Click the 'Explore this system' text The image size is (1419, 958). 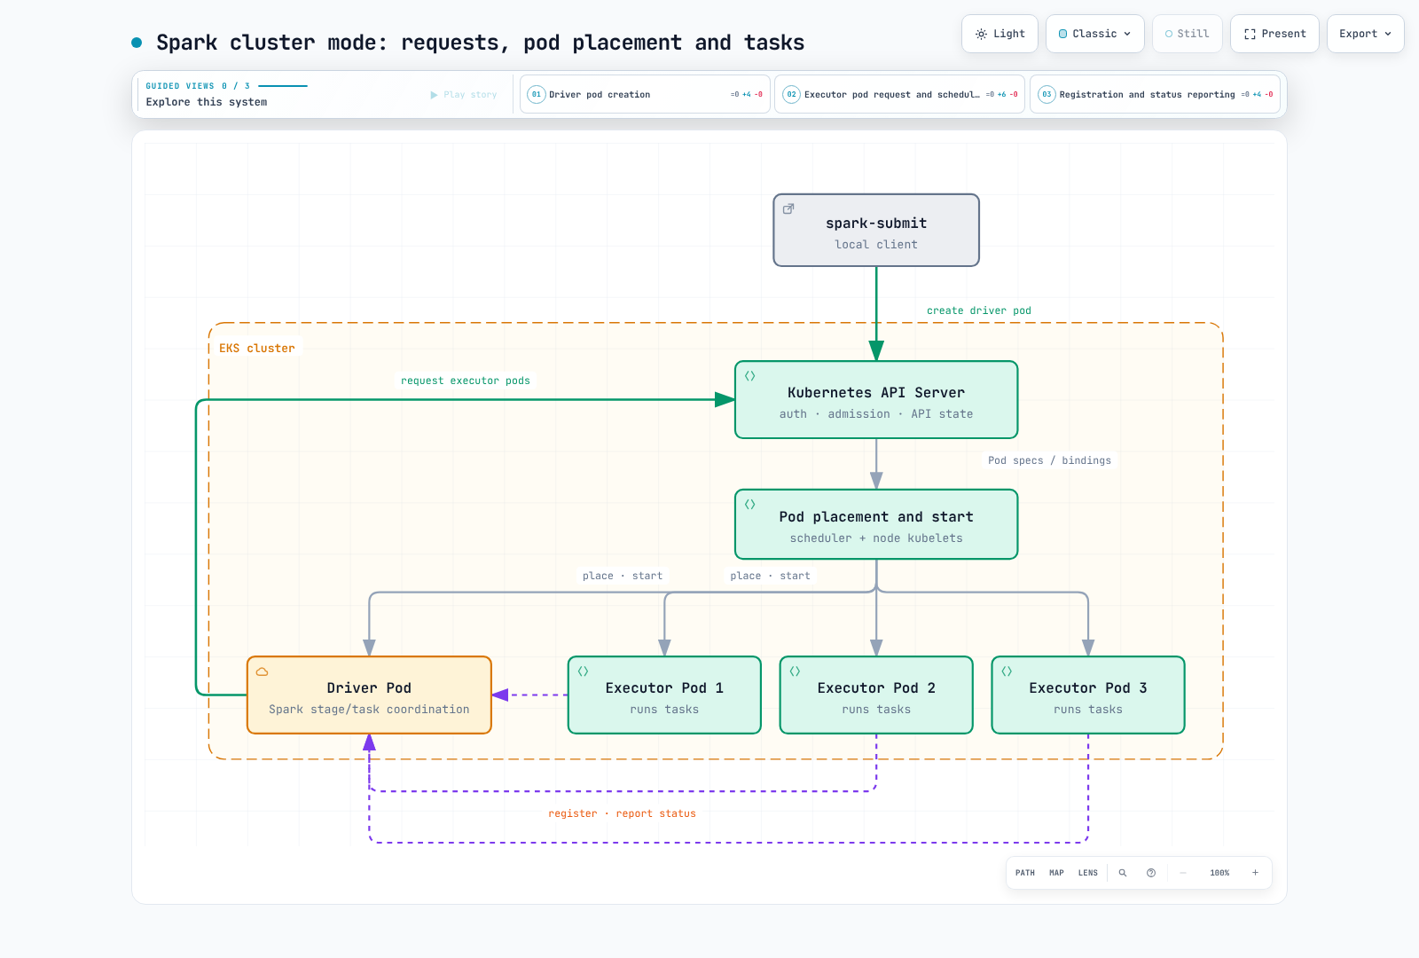[207, 102]
